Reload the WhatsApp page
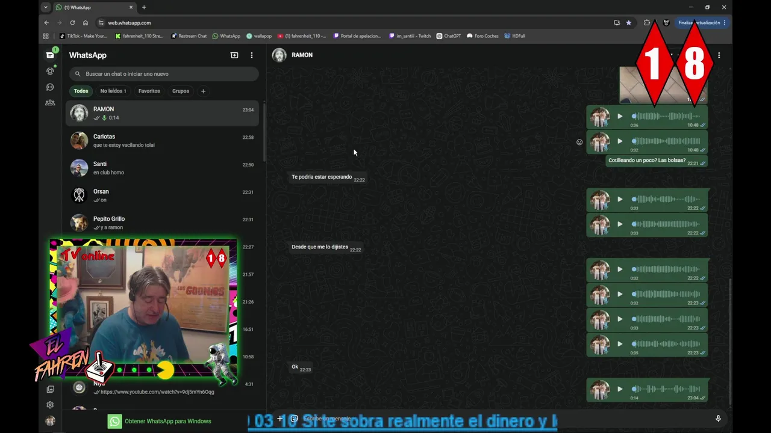This screenshot has width=771, height=433. coord(72,23)
